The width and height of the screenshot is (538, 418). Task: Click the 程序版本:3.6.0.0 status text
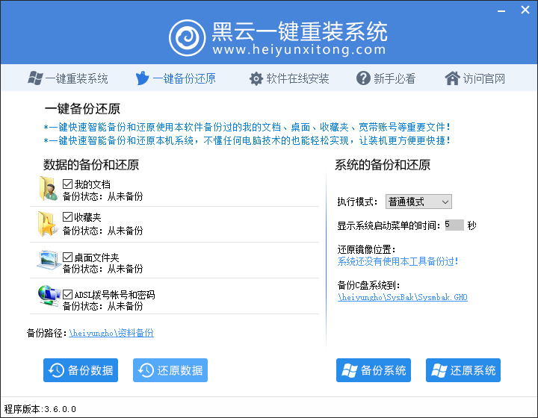40,409
